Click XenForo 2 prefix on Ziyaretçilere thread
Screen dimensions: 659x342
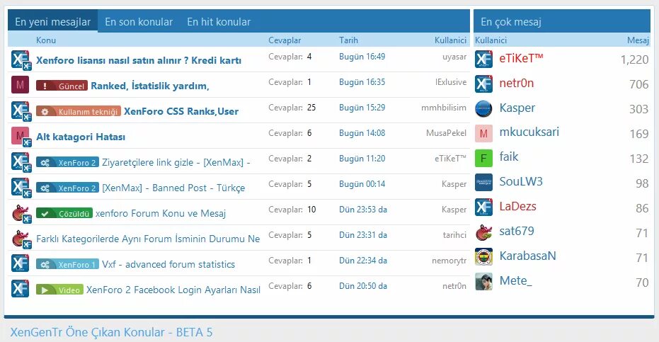67,162
